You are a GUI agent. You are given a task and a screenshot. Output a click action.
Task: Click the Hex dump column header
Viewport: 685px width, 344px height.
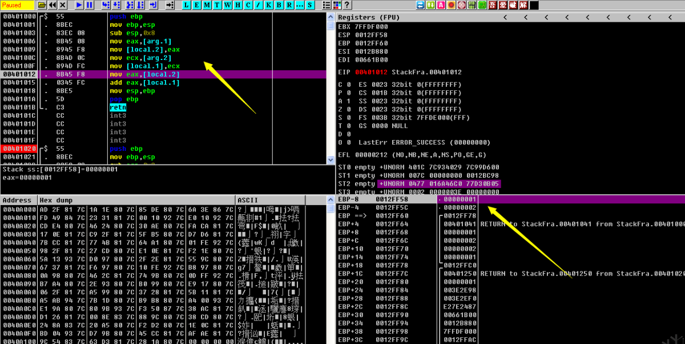pos(136,201)
